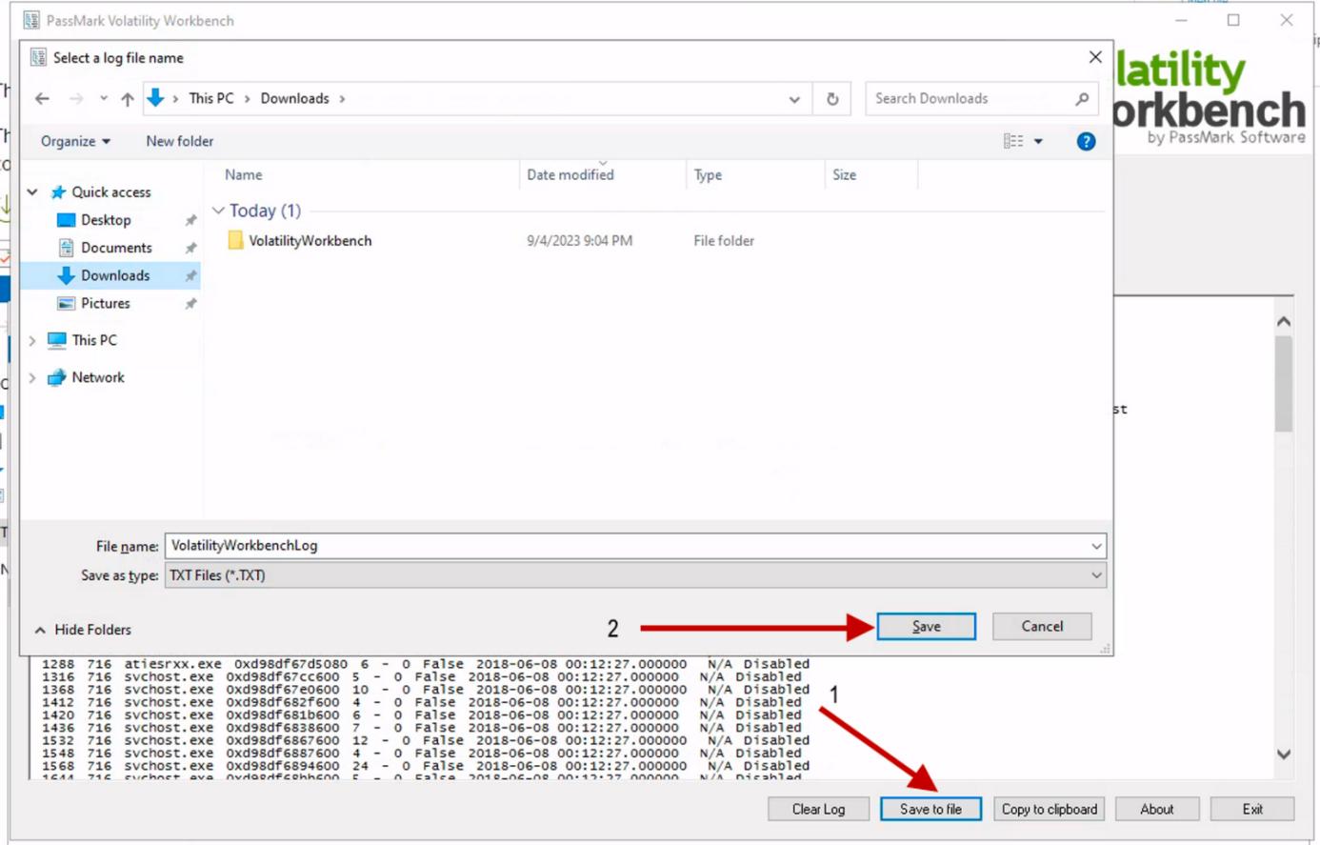Expand the address bar history dropdown
The width and height of the screenshot is (1320, 845).
click(794, 99)
